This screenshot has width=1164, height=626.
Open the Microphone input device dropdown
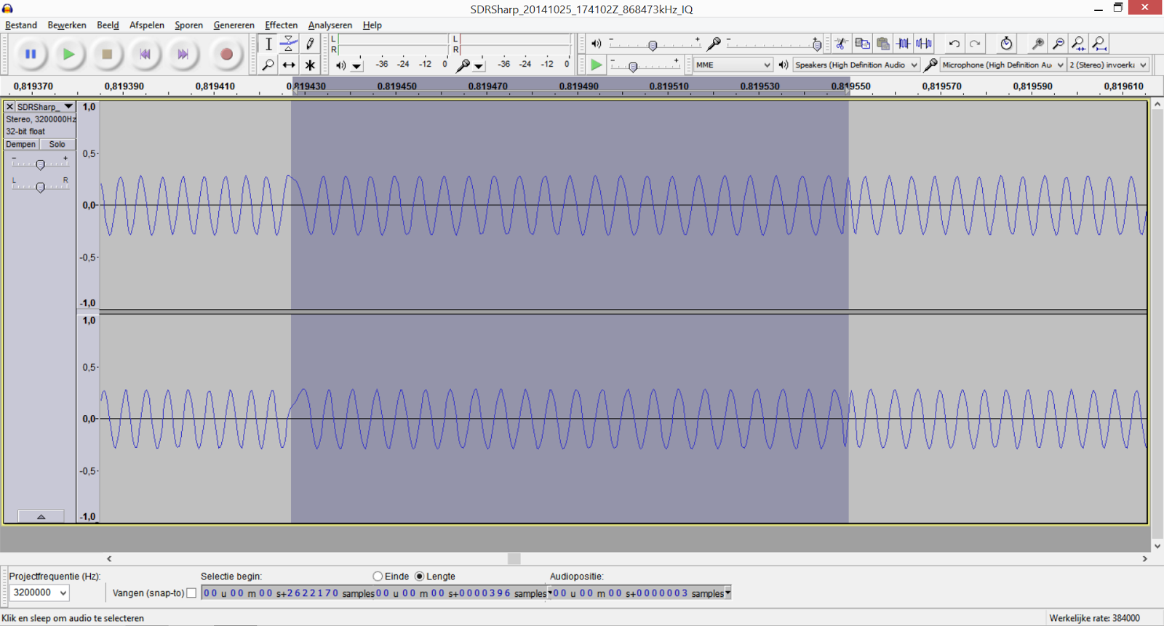click(x=1003, y=65)
